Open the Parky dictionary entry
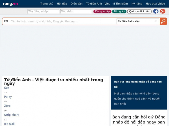169x126 pixels. pos(8,97)
